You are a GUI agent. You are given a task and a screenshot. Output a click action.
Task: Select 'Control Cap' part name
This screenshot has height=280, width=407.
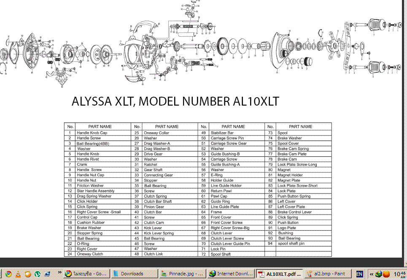pyautogui.click(x=87, y=217)
